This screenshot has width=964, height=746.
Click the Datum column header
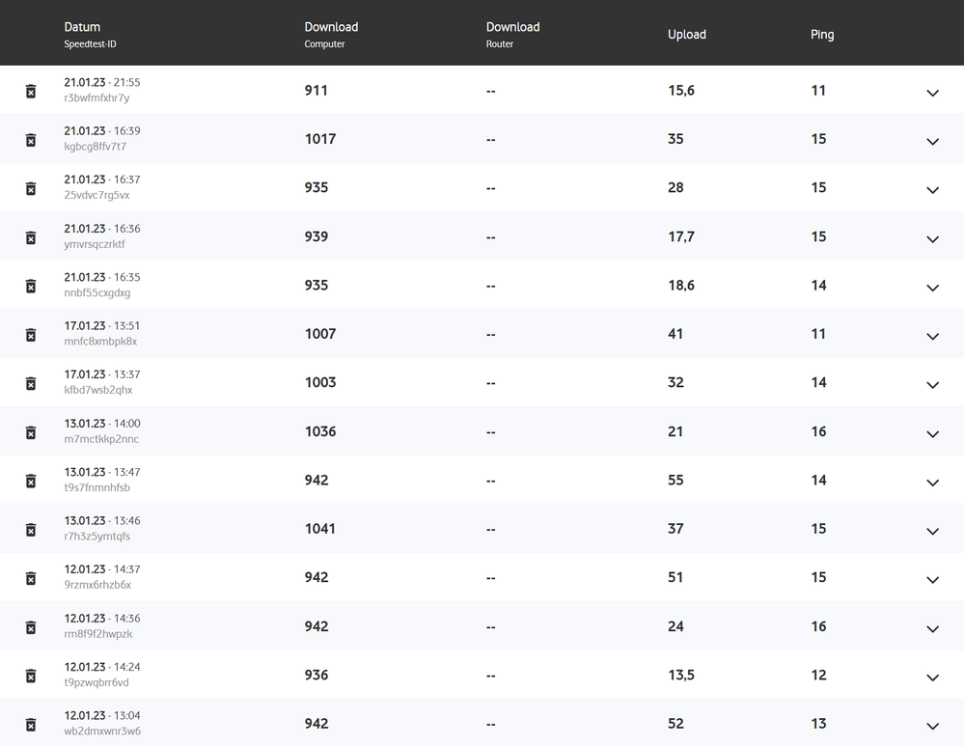pyautogui.click(x=82, y=27)
